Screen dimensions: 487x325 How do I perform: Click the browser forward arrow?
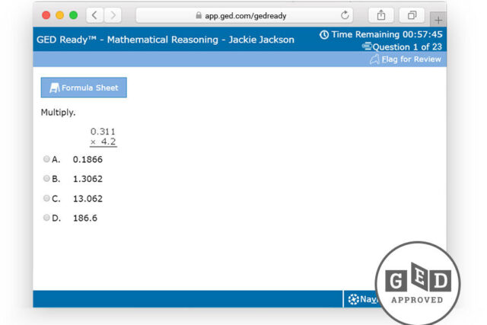(113, 15)
